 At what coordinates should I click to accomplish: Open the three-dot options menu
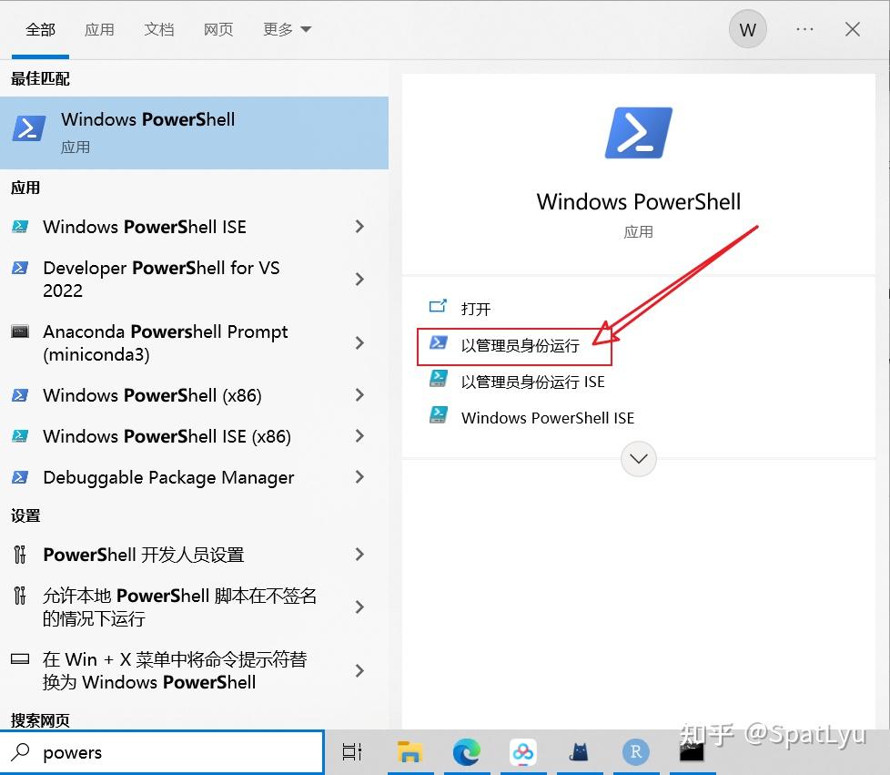pos(804,29)
